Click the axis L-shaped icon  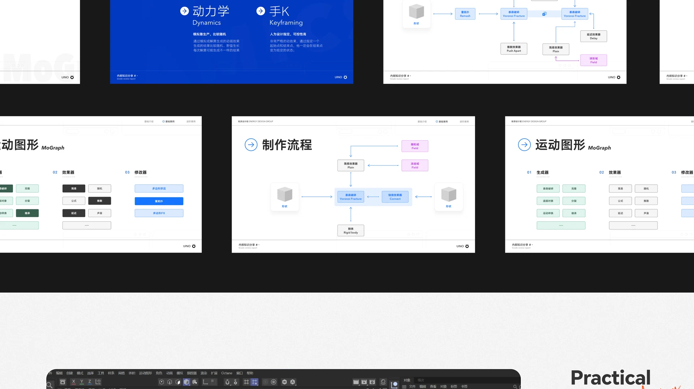[x=205, y=382]
